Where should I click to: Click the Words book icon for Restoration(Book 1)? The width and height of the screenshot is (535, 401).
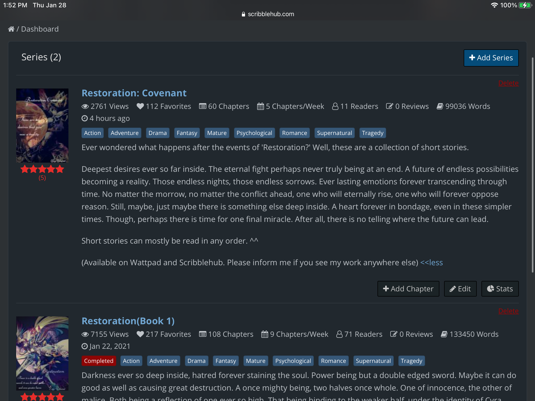444,334
